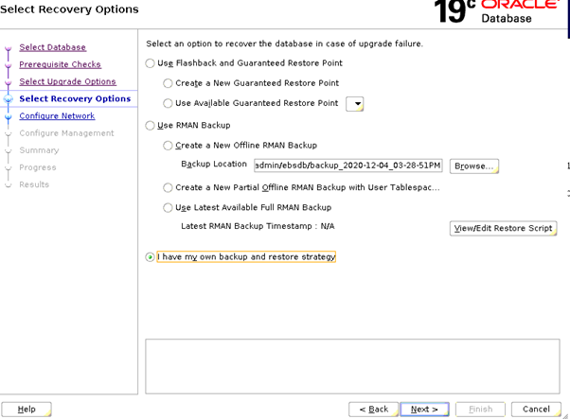Go to the Select Database step
Screen dimensions: 570x419
(x=53, y=47)
